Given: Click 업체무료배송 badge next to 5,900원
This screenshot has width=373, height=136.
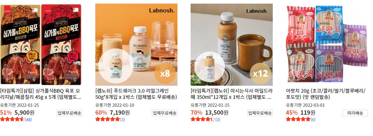Looking at the screenshot, I should (x=69, y=113).
